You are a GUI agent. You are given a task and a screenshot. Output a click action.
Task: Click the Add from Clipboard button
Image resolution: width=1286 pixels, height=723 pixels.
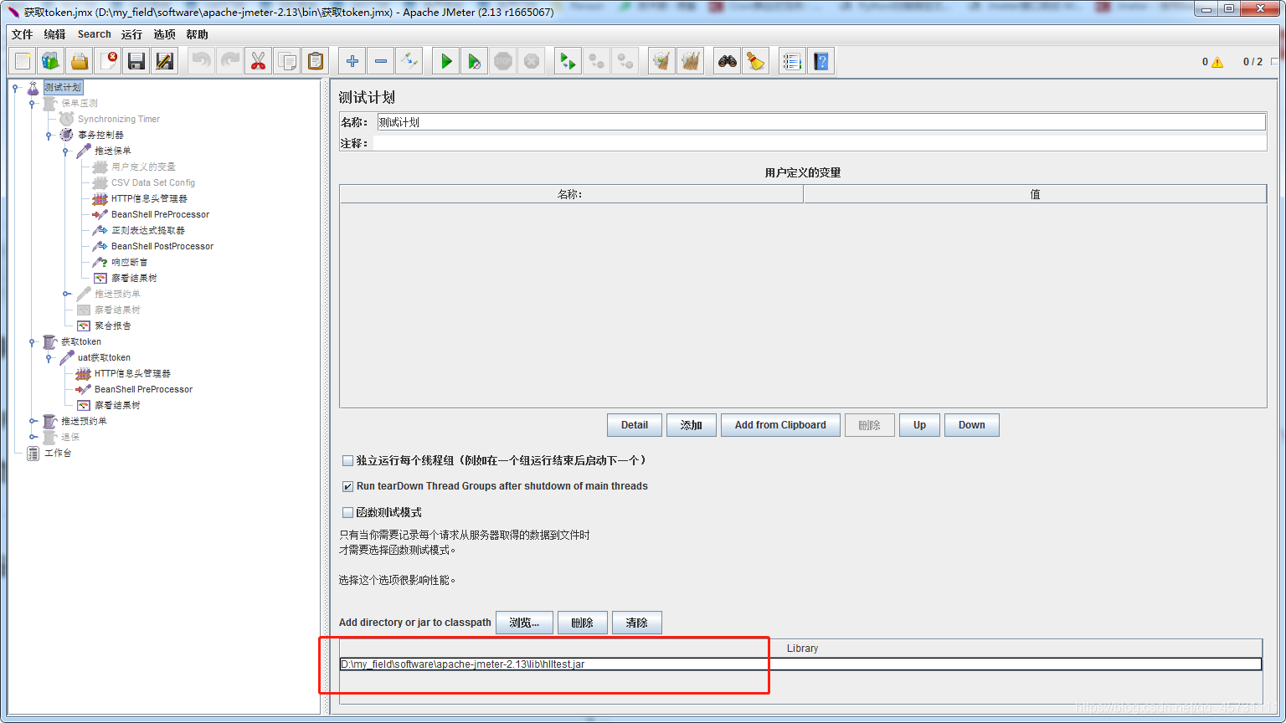point(780,424)
